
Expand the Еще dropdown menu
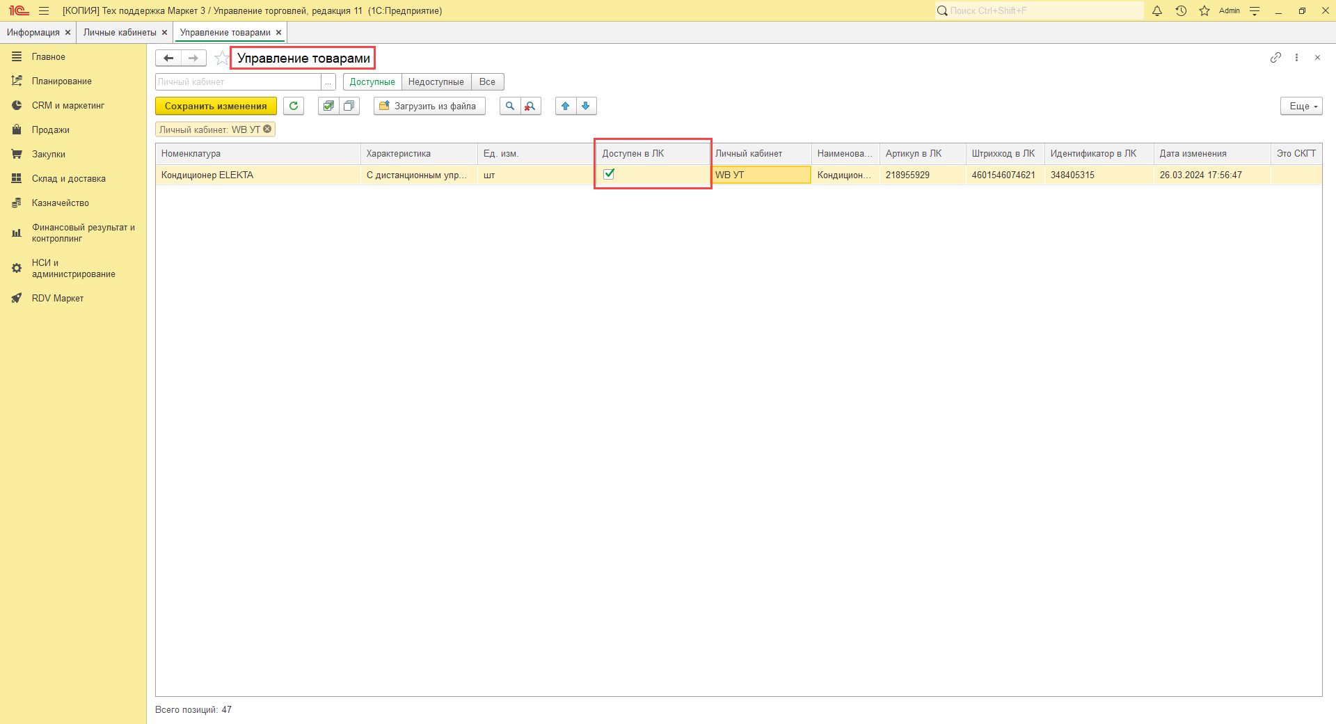click(x=1301, y=106)
